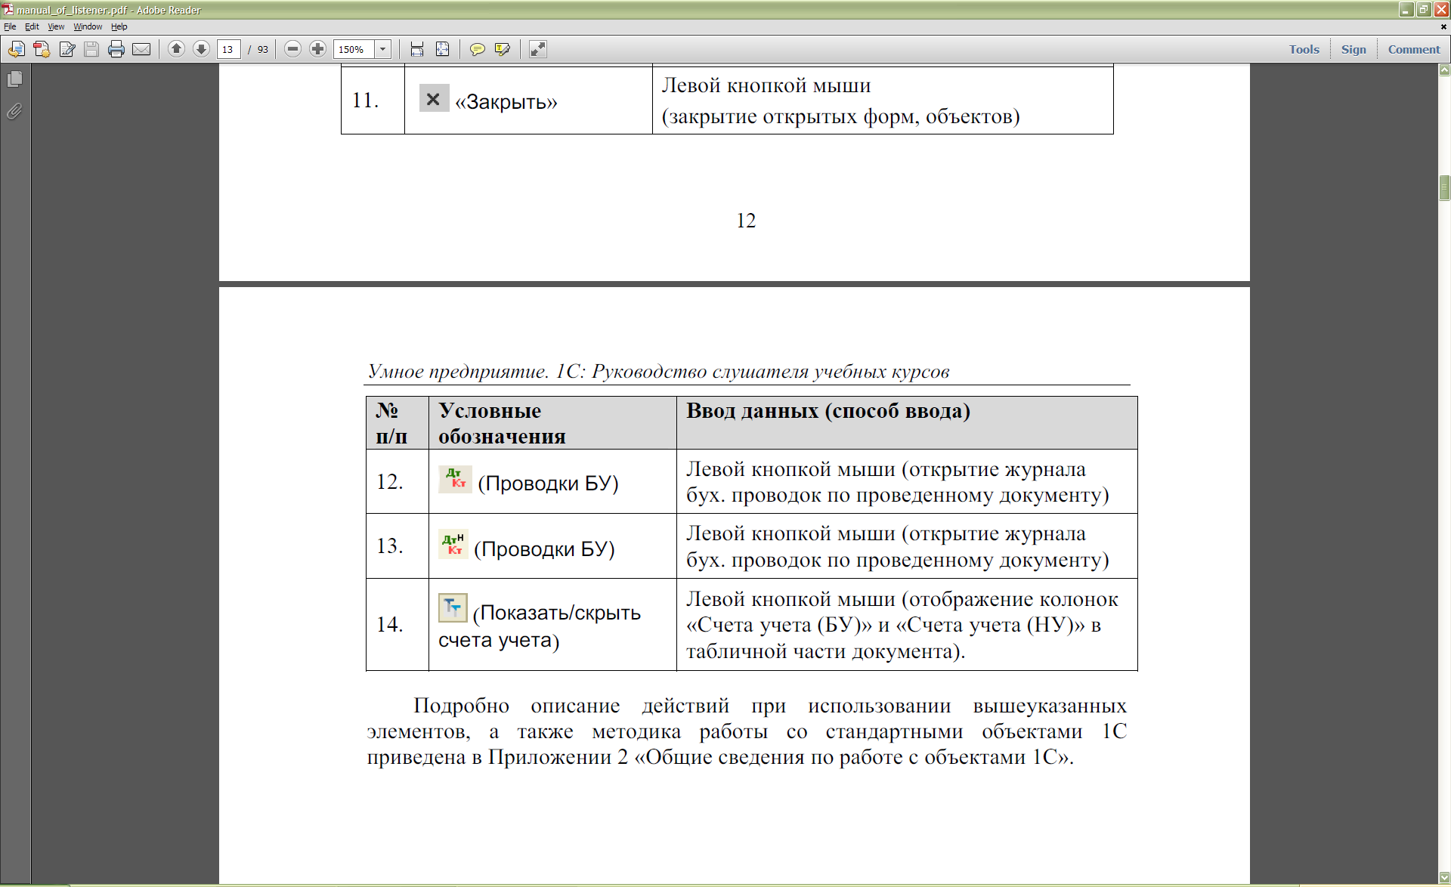Click the Fit one full page icon
This screenshot has height=887, width=1451.
(x=443, y=49)
